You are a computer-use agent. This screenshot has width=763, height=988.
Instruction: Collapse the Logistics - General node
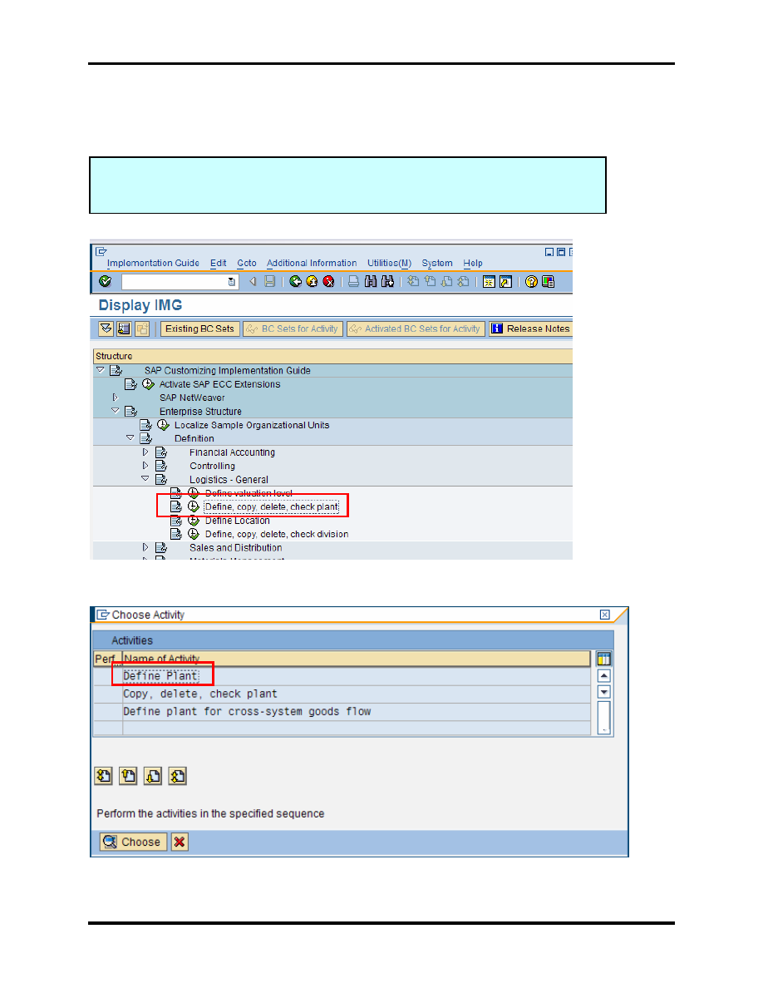point(145,479)
